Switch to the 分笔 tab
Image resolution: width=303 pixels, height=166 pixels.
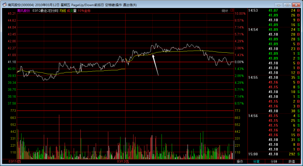256,161
